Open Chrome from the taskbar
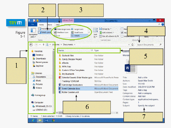The image size is (171, 128). pyautogui.click(x=53, y=120)
